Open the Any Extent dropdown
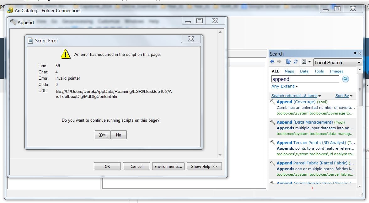The image size is (369, 203). (285, 86)
